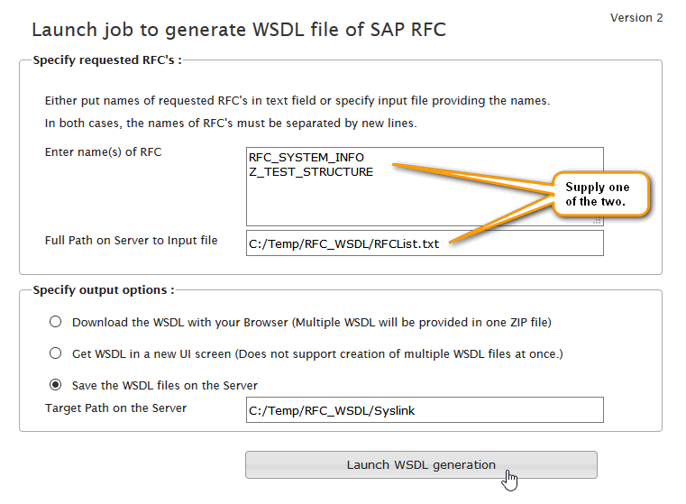
Task: Click the "Enter name(s) of RFC" label
Action: (104, 152)
